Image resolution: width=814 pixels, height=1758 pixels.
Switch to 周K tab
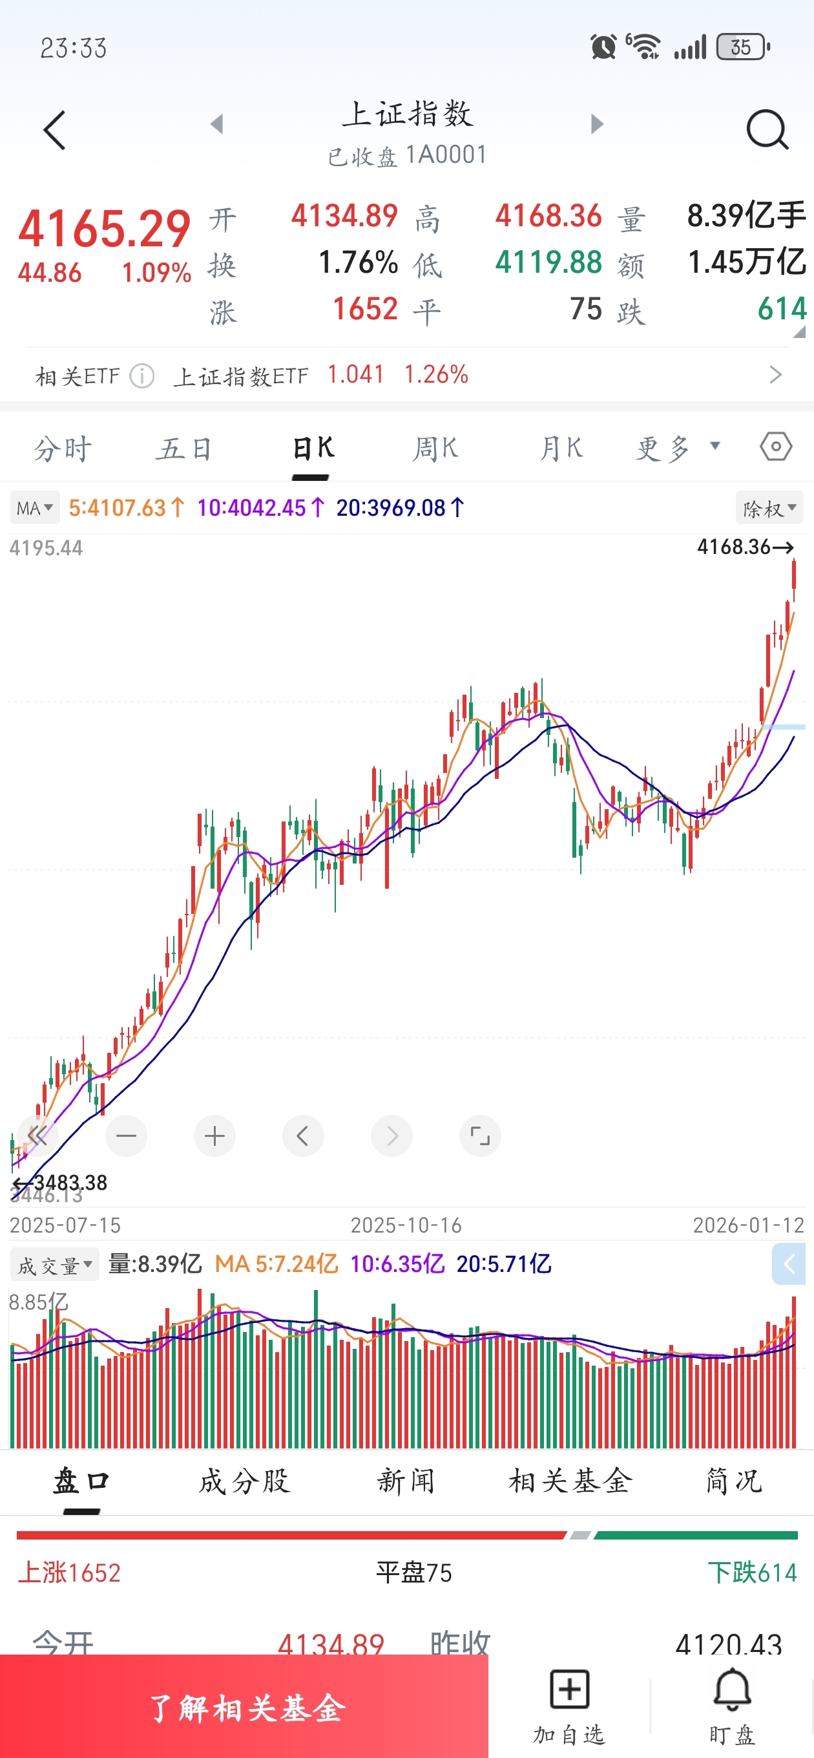(x=435, y=449)
